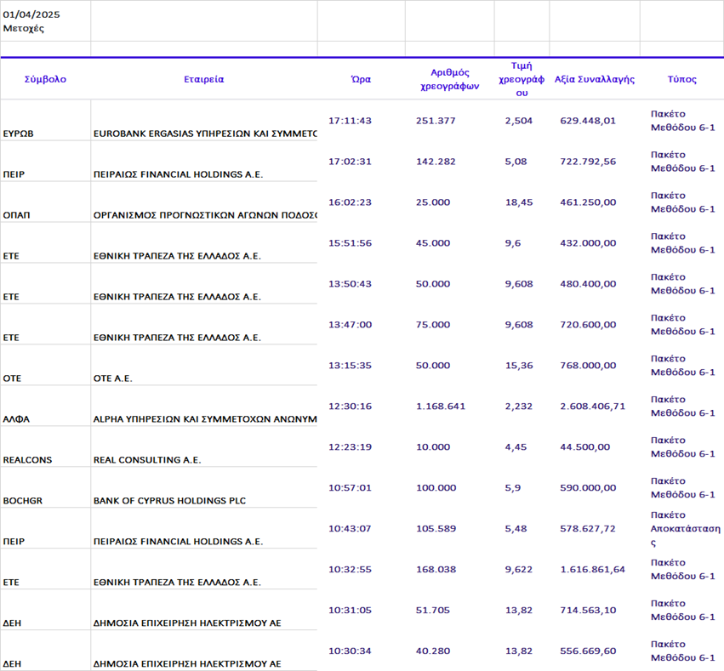Click the Ώρα column header
Screen dimensions: 724x671
(361, 79)
